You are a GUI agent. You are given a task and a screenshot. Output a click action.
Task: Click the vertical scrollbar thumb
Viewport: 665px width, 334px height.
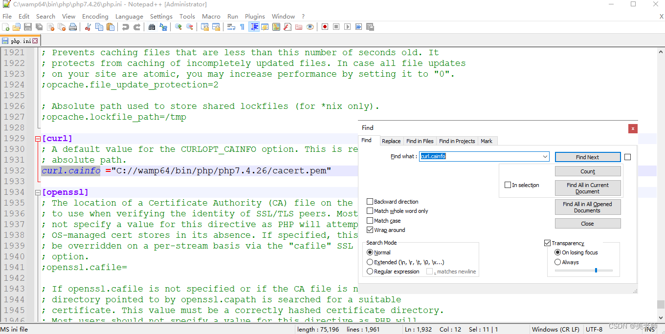point(661,304)
